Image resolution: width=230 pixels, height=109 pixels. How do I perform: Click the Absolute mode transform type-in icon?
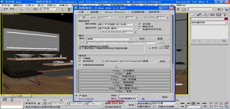tap(45, 103)
